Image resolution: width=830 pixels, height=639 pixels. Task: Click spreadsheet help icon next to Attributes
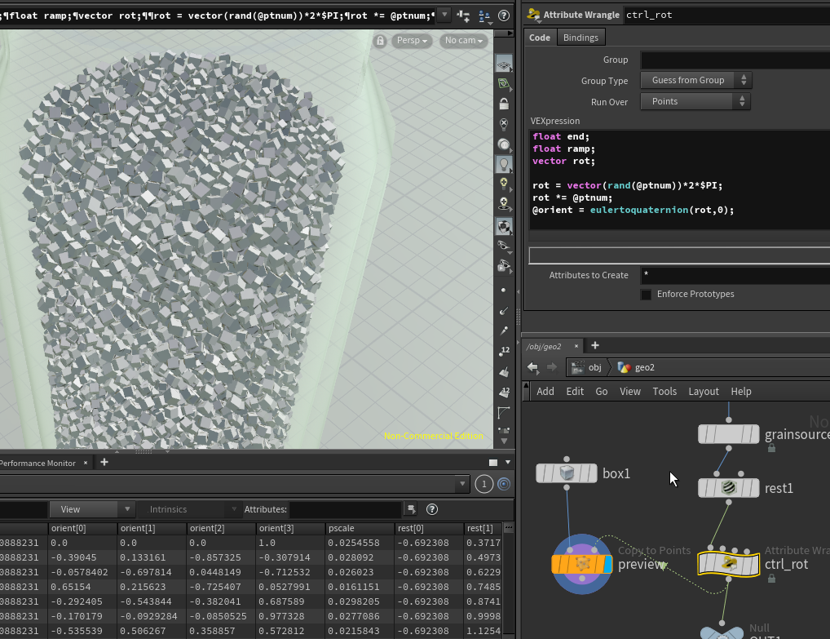click(432, 509)
